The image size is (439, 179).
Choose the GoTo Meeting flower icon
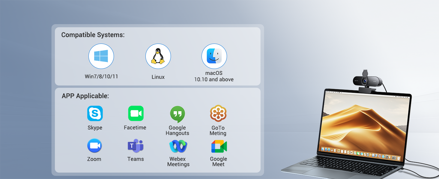tap(218, 113)
